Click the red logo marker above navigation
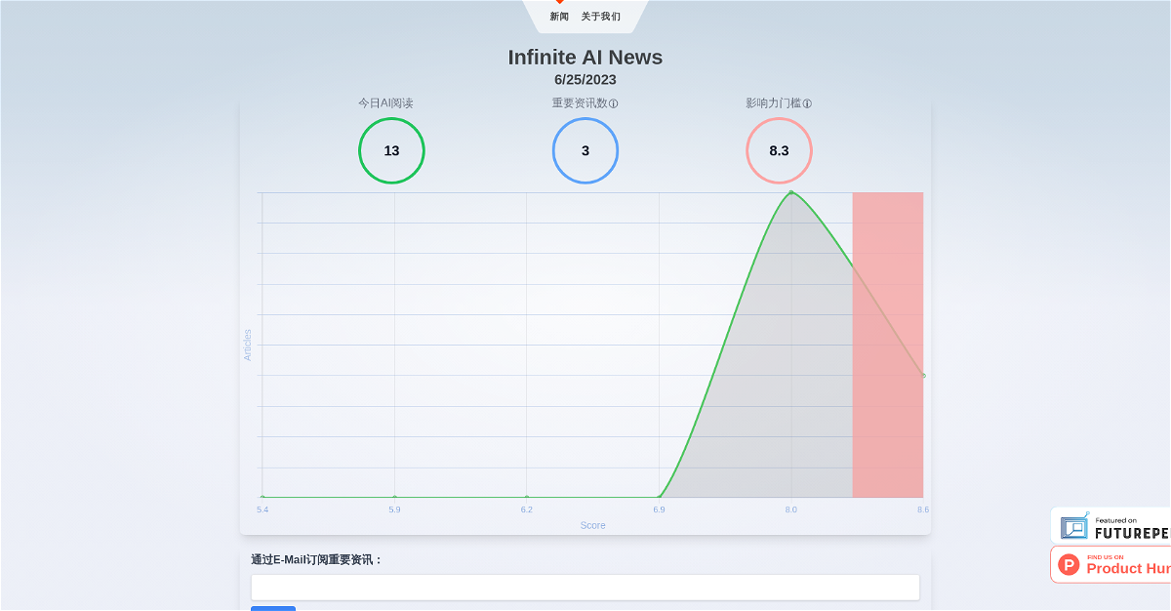 (560, 2)
